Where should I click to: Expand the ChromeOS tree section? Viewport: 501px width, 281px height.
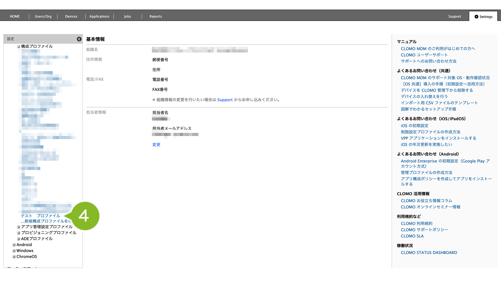[14, 257]
